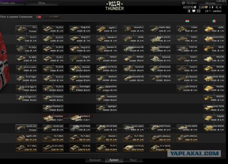Open the Меню dropdown in the top bar
This screenshot has width=228, height=164.
tap(42, 3)
